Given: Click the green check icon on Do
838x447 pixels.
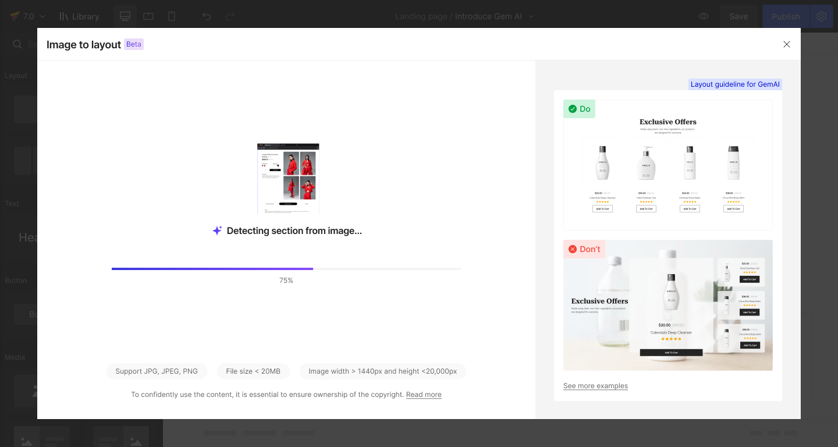Looking at the screenshot, I should point(573,109).
